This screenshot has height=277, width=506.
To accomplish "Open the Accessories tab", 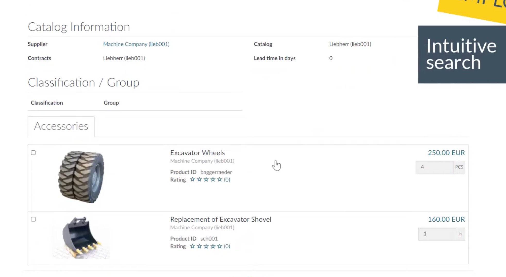I will [x=61, y=126].
